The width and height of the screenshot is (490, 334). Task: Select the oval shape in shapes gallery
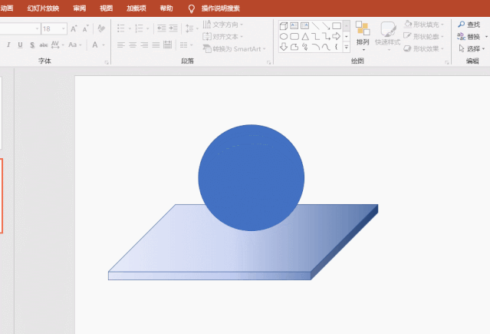tap(283, 36)
